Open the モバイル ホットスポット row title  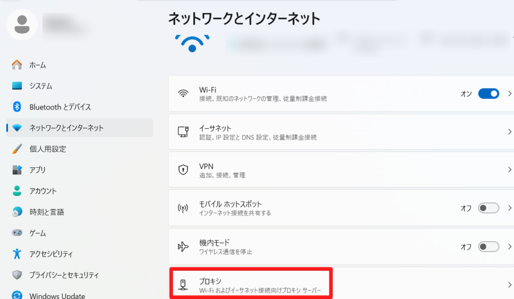tap(230, 204)
